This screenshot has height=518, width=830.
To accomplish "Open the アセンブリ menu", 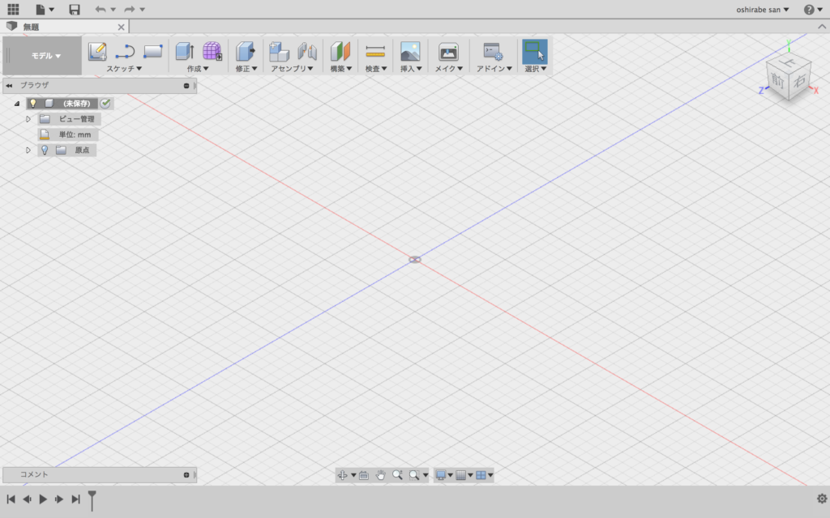I will click(x=292, y=69).
